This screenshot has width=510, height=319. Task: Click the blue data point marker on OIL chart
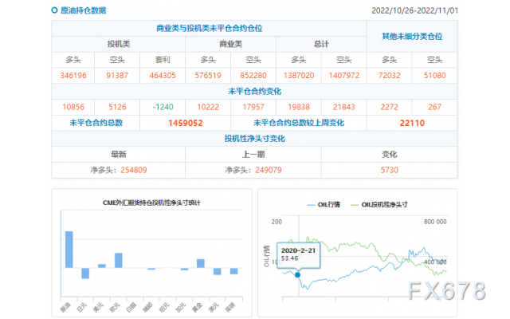point(297,275)
